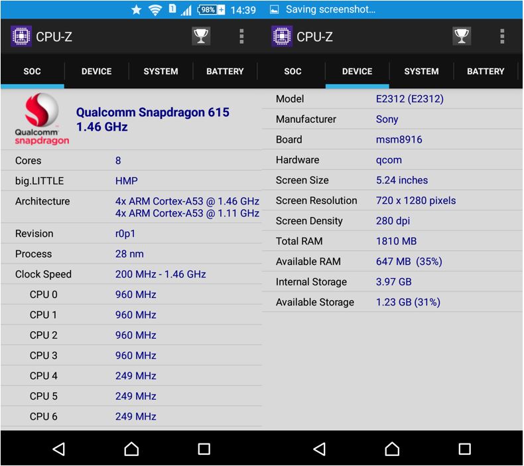
Task: Tap the Back navigation button on right screen
Action: (x=320, y=449)
